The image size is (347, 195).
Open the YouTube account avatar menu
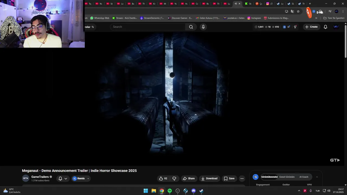336,27
